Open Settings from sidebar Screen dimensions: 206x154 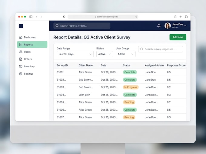pyautogui.click(x=32, y=74)
